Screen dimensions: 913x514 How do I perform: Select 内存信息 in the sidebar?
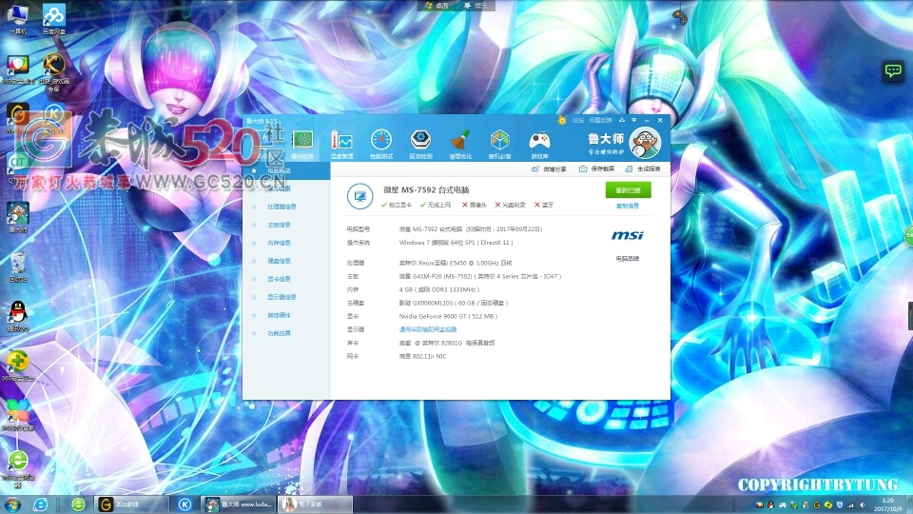coord(279,243)
